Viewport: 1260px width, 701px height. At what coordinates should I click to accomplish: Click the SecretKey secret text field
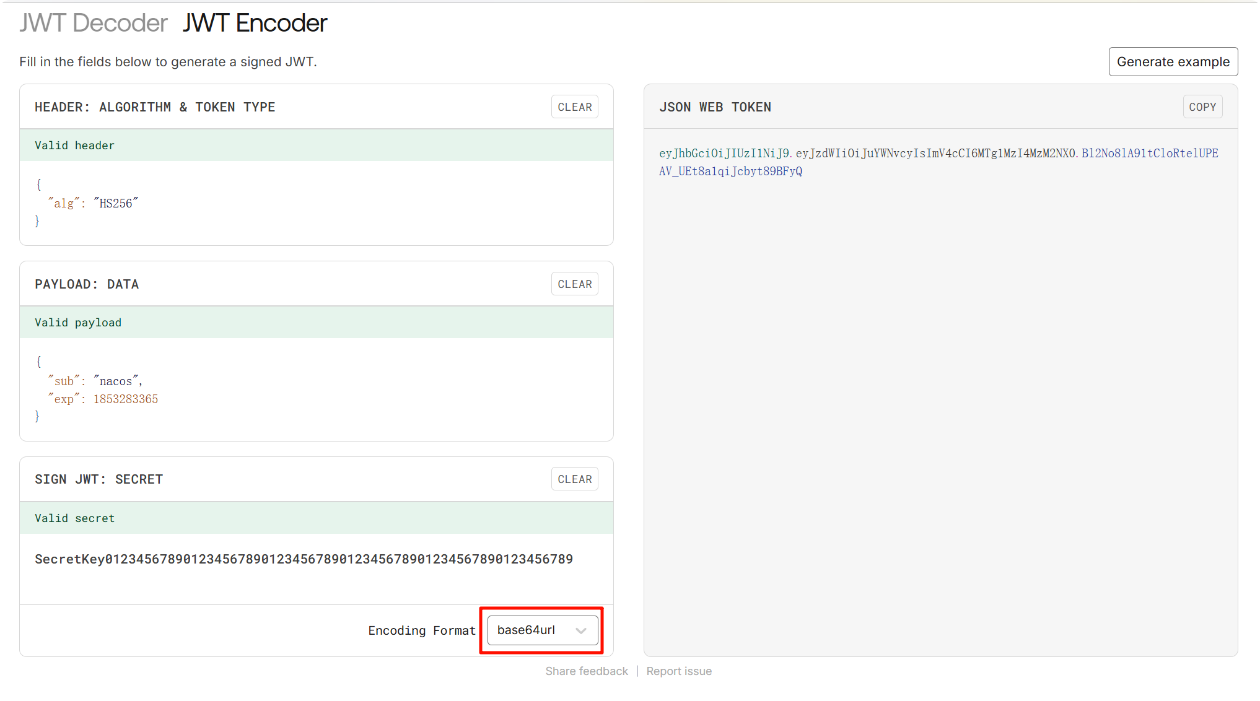coord(304,559)
